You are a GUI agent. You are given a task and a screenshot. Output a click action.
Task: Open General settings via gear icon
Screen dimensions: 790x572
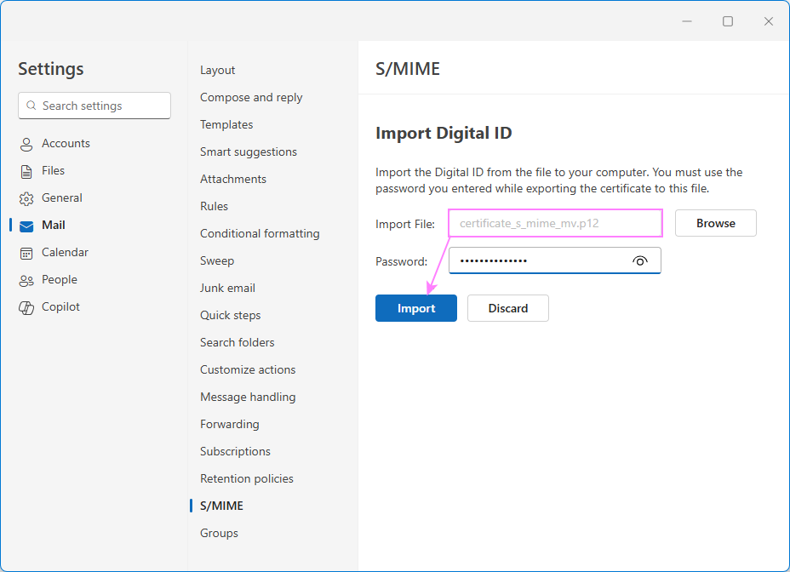coord(26,197)
